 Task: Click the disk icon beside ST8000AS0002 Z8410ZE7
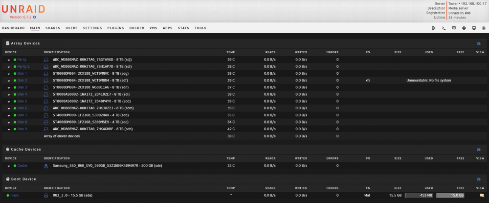click(46, 94)
